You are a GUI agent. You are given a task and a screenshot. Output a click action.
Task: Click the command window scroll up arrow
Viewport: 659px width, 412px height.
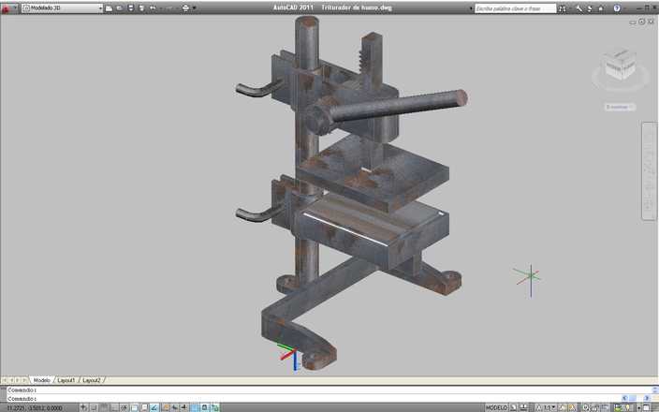tap(655, 390)
